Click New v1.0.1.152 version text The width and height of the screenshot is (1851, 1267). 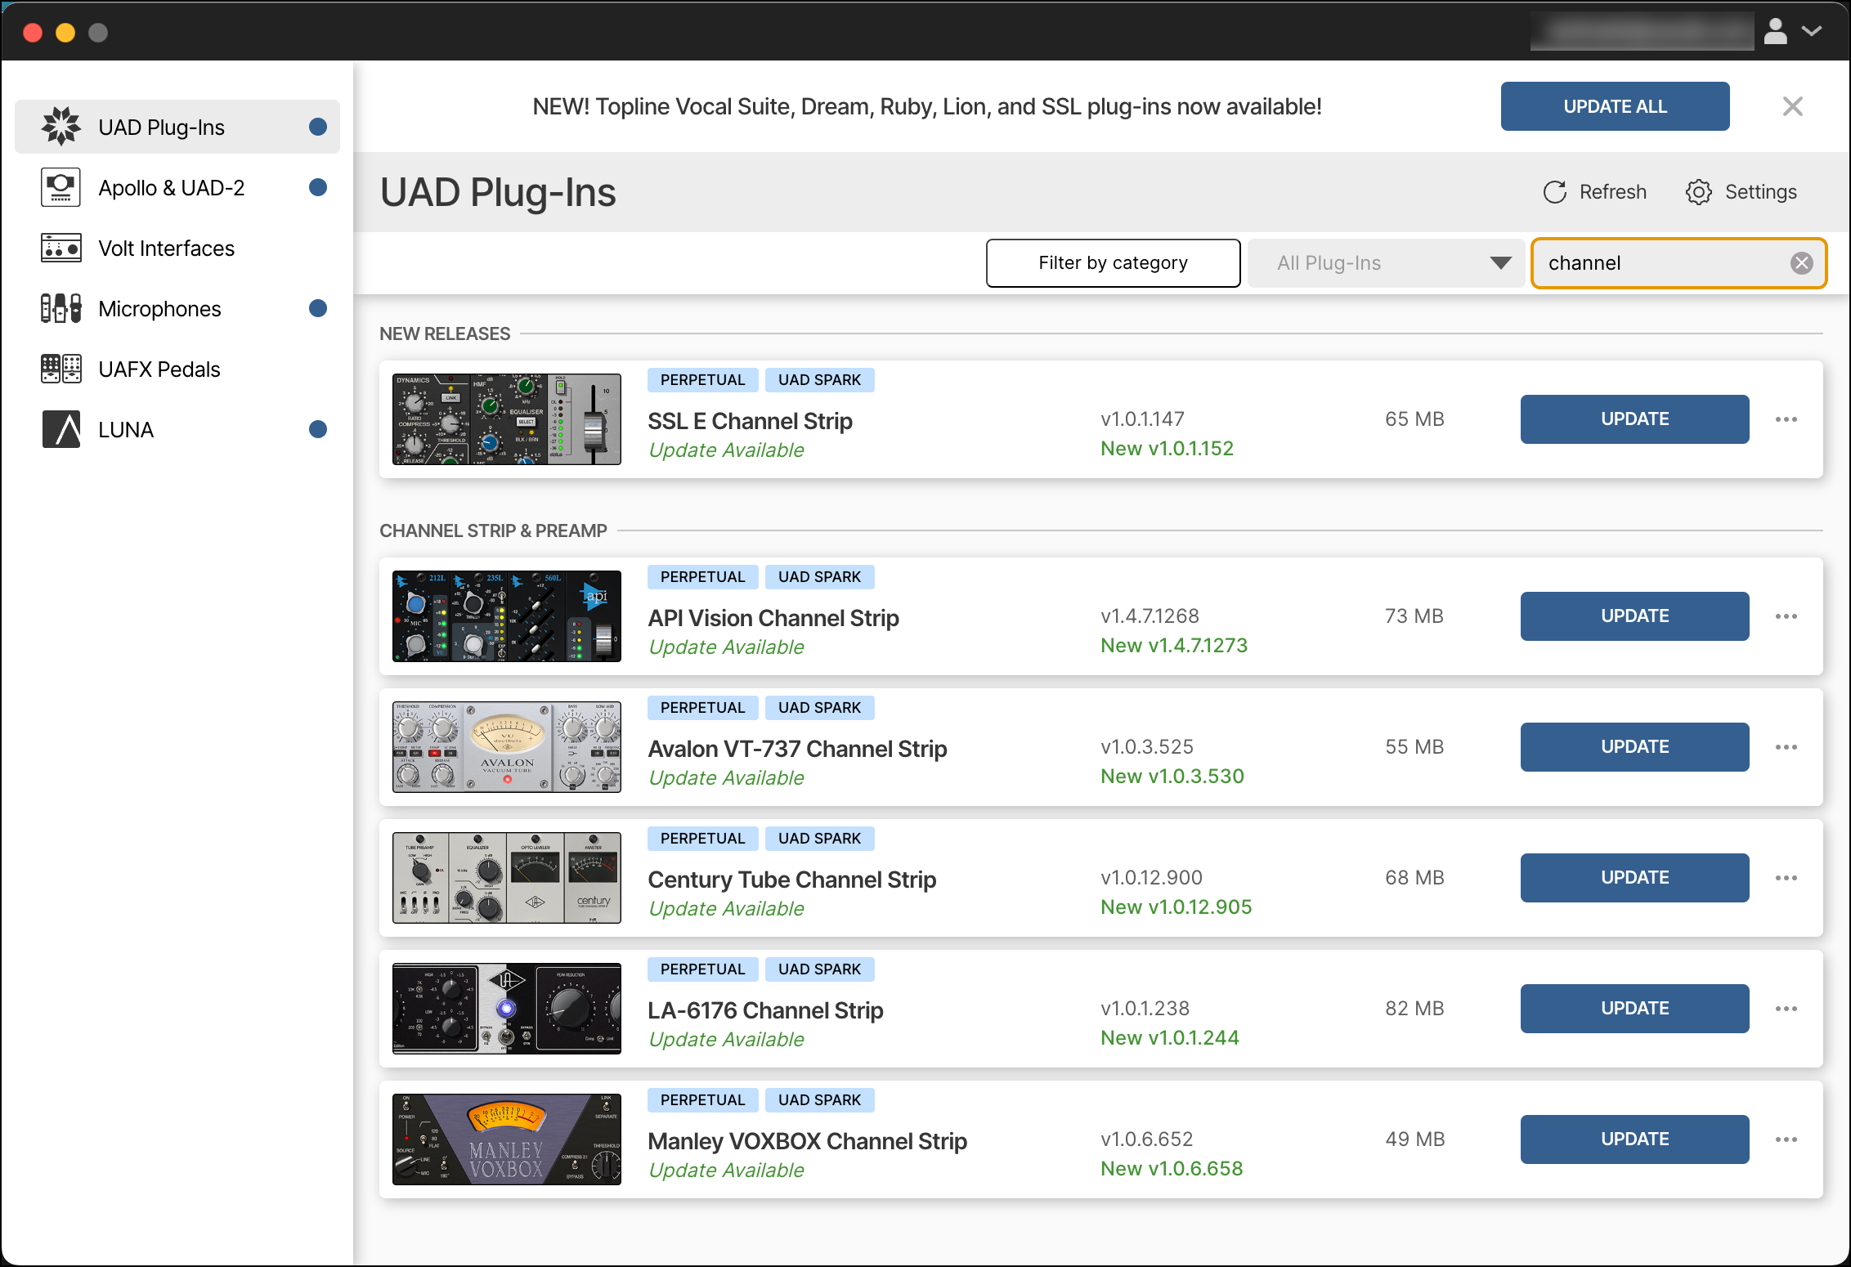(1167, 449)
